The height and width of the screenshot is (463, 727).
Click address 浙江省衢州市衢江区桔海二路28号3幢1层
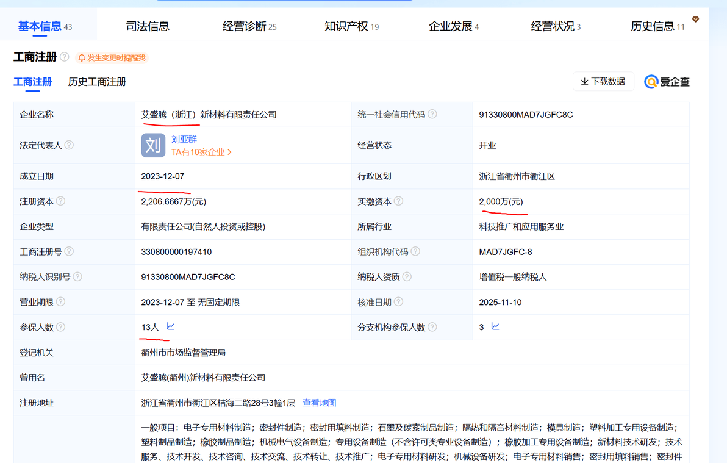click(218, 403)
